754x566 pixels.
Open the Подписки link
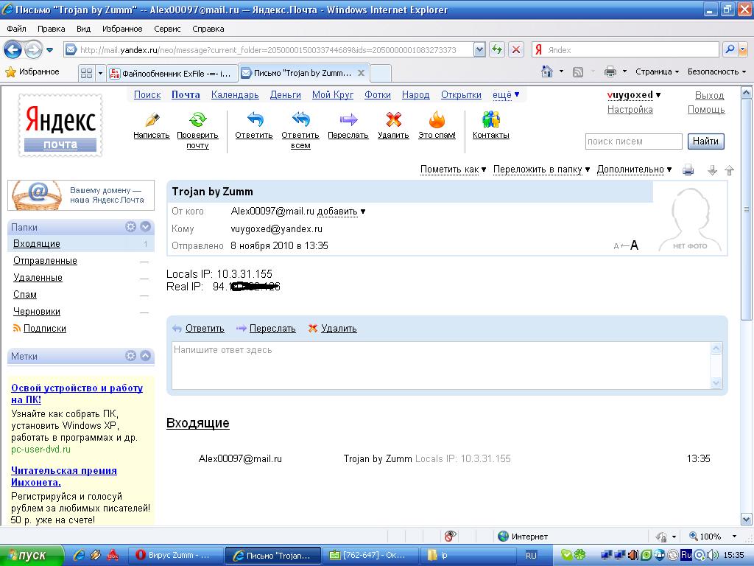coord(45,328)
